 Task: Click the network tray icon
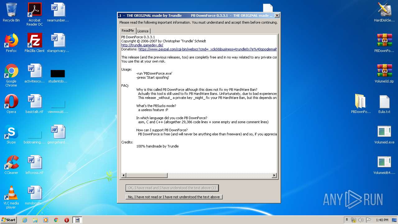354,220
